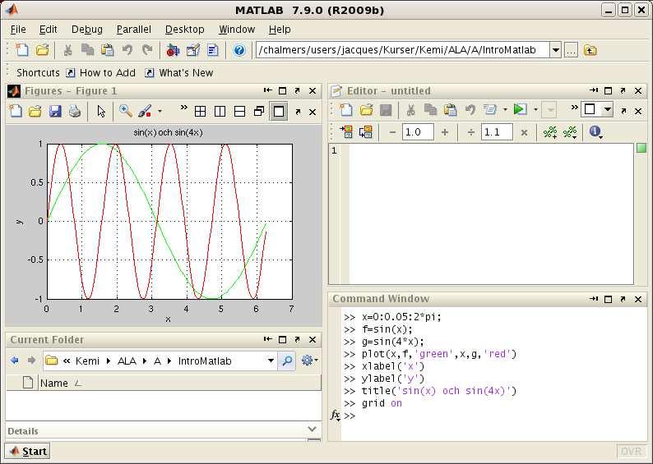The image size is (653, 464).
Task: Open brush color dropdown arrow
Action: [160, 112]
